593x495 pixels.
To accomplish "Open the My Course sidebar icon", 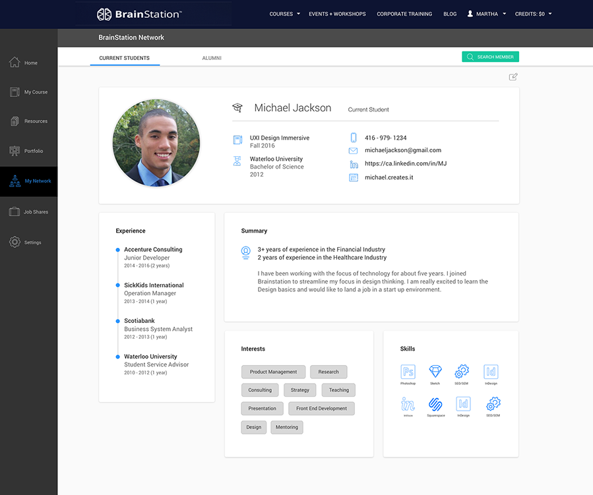I will click(15, 92).
